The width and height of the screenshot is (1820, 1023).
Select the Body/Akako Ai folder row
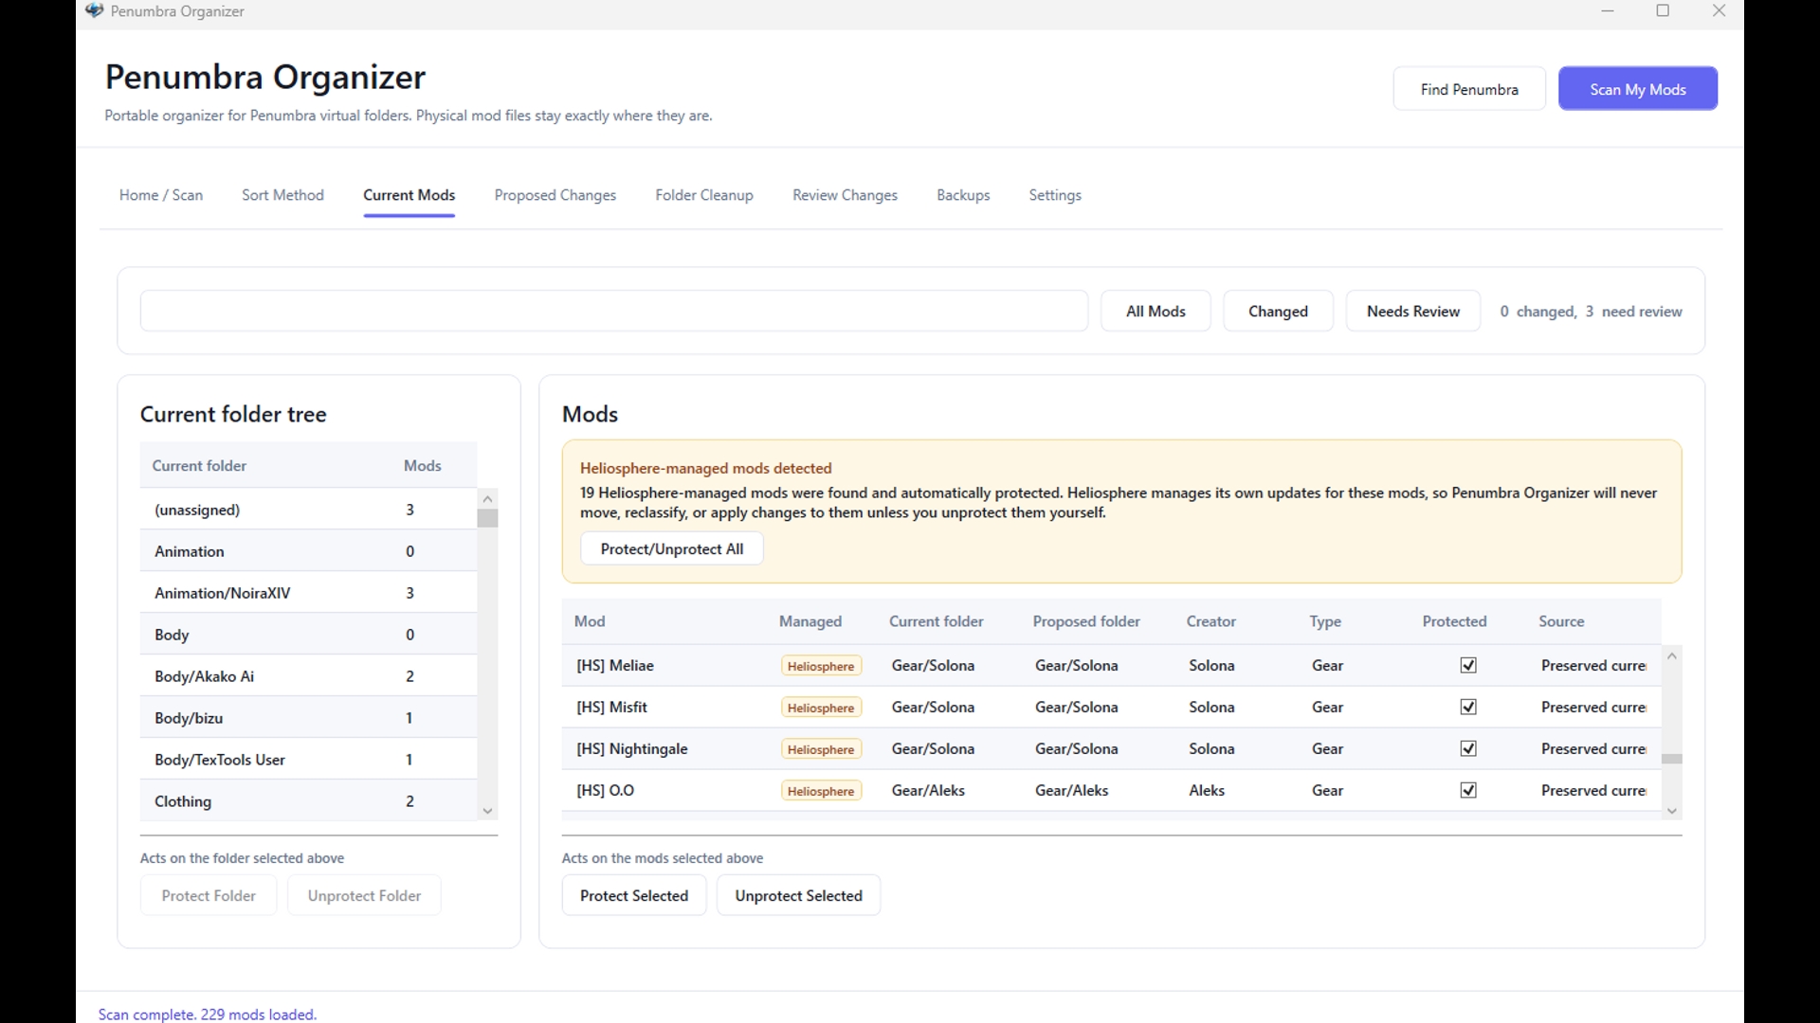308,676
